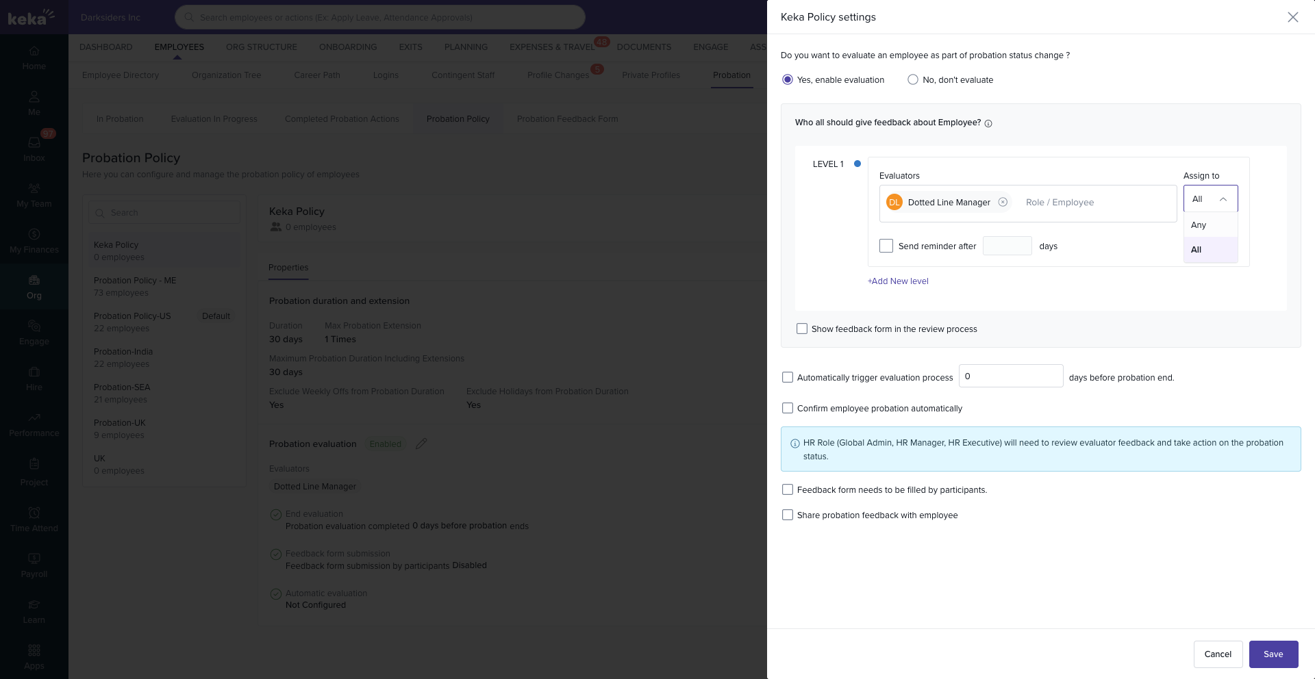Open My Finances sidebar icon

coord(34,235)
